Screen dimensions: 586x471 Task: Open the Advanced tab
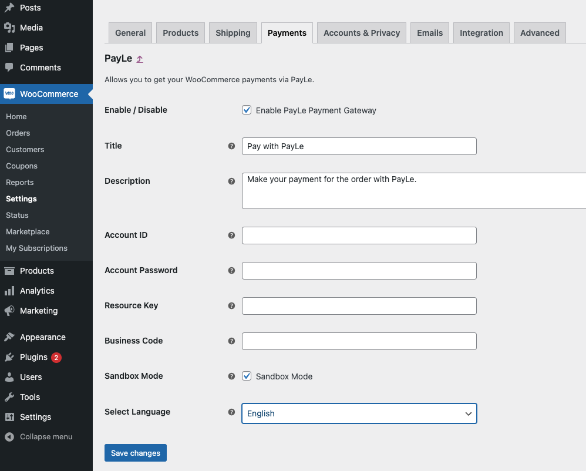coord(540,33)
